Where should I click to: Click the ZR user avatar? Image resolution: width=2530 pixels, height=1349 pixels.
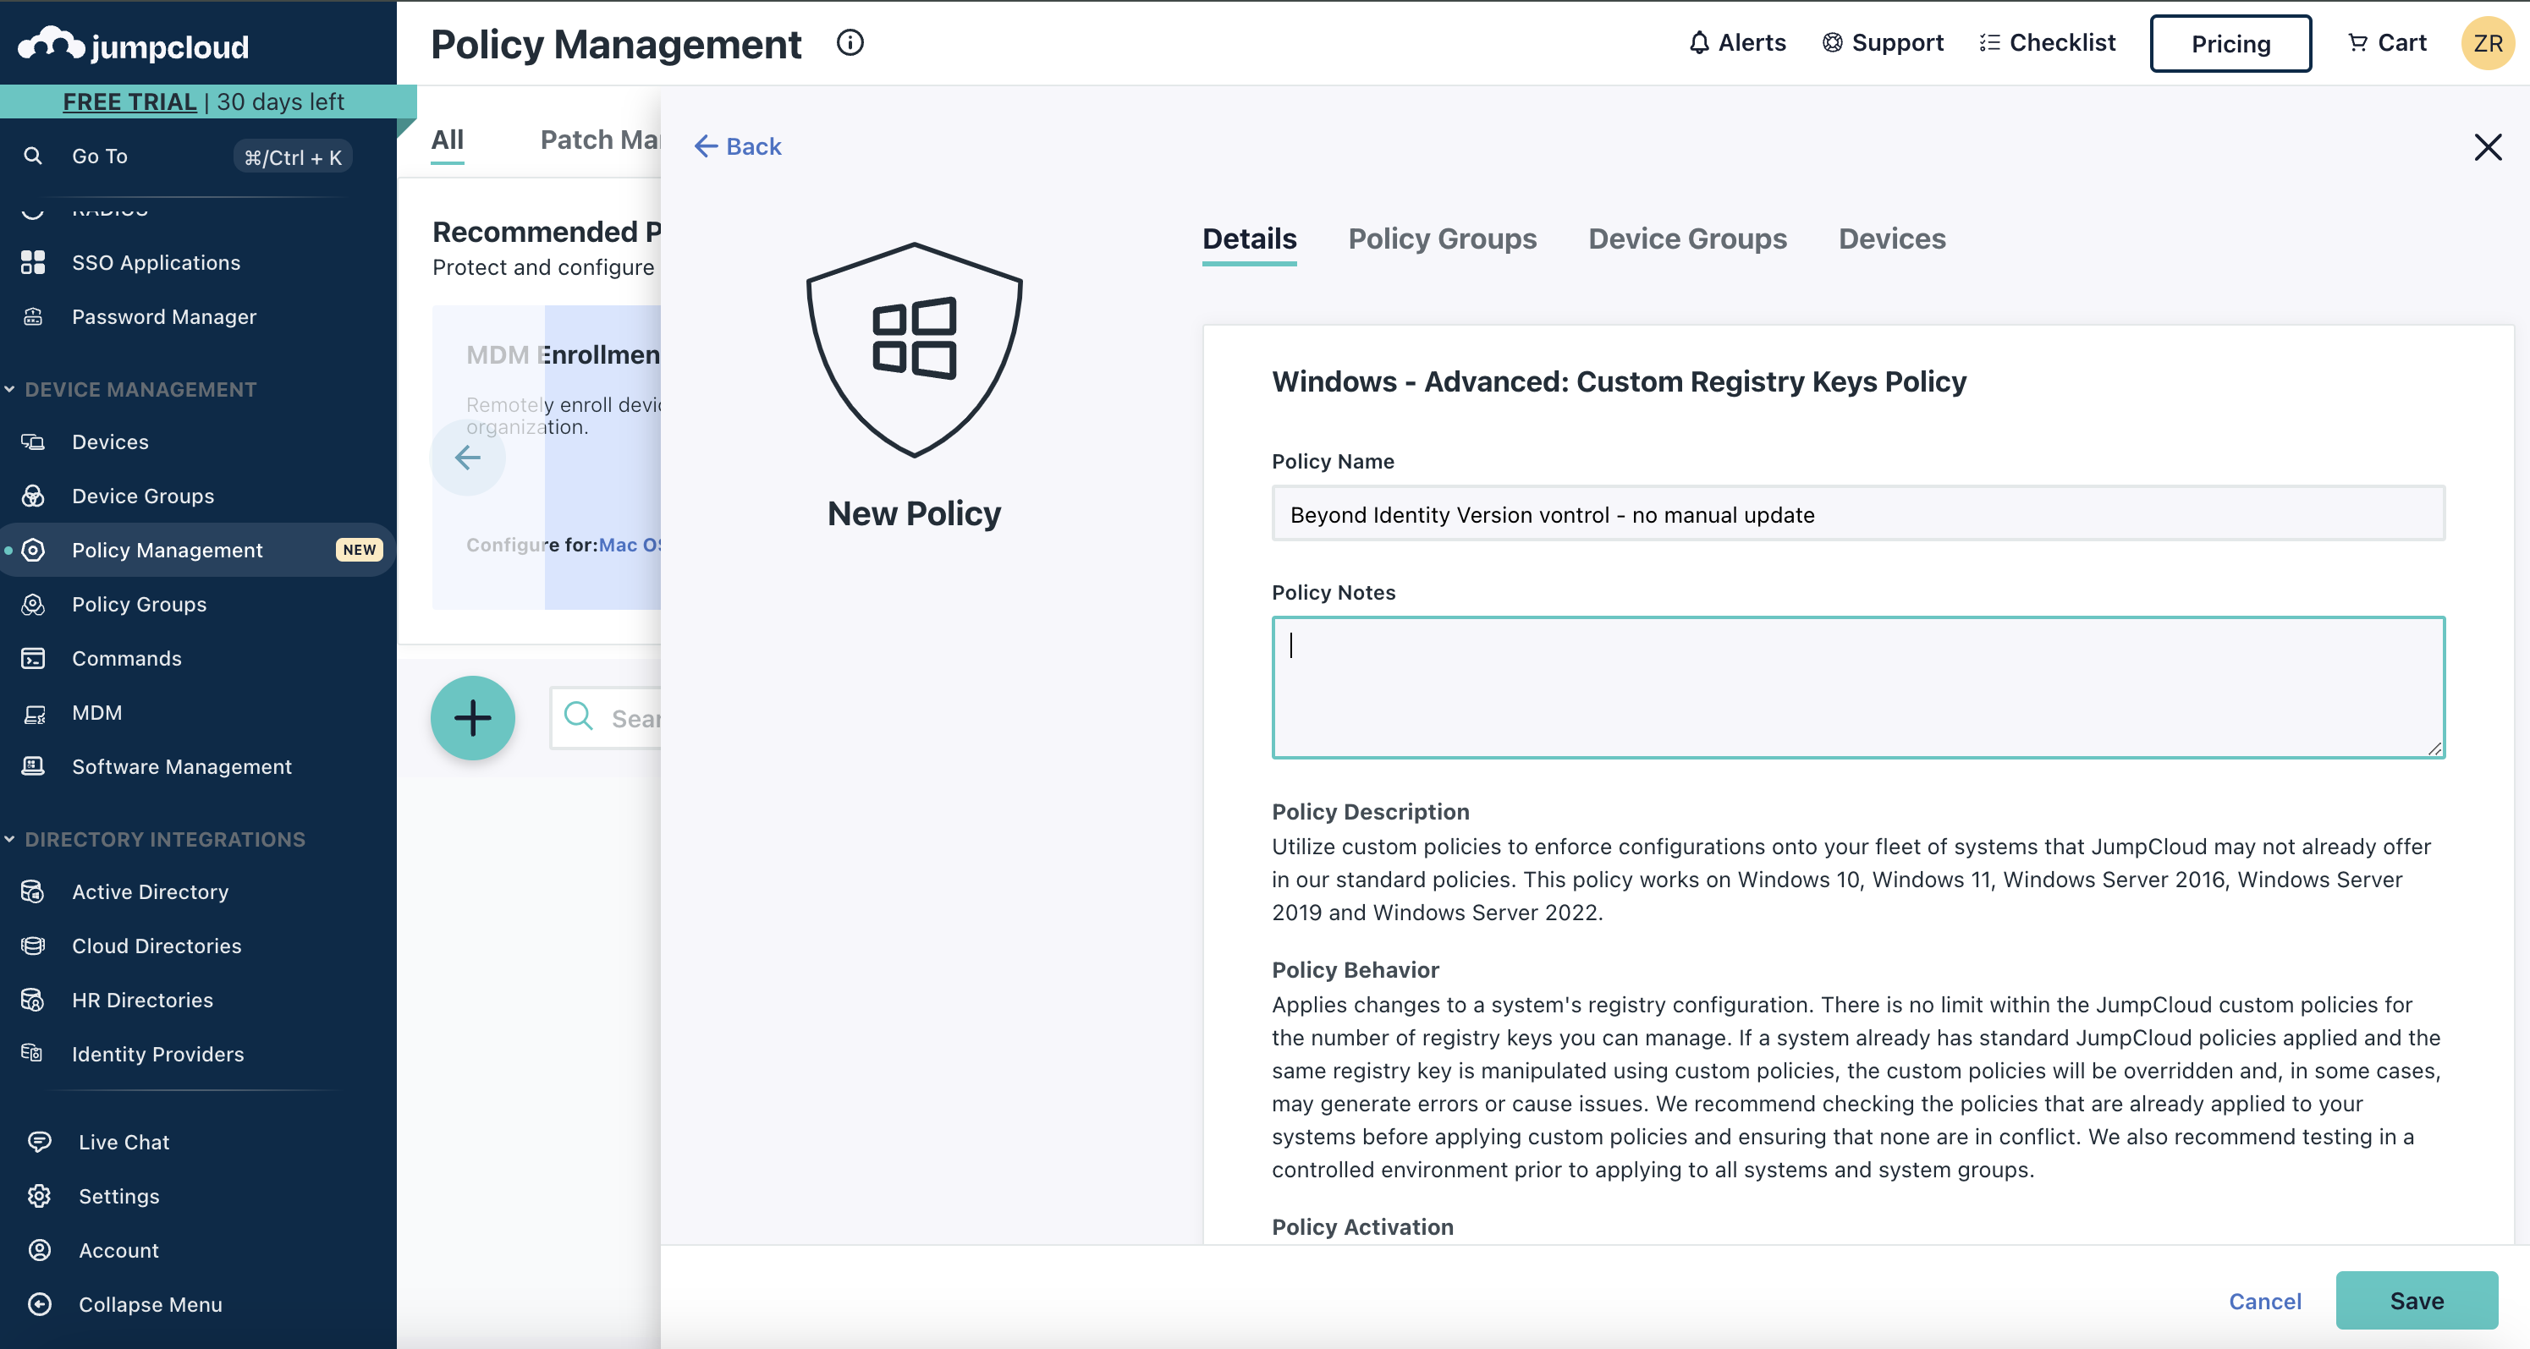[x=2487, y=43]
